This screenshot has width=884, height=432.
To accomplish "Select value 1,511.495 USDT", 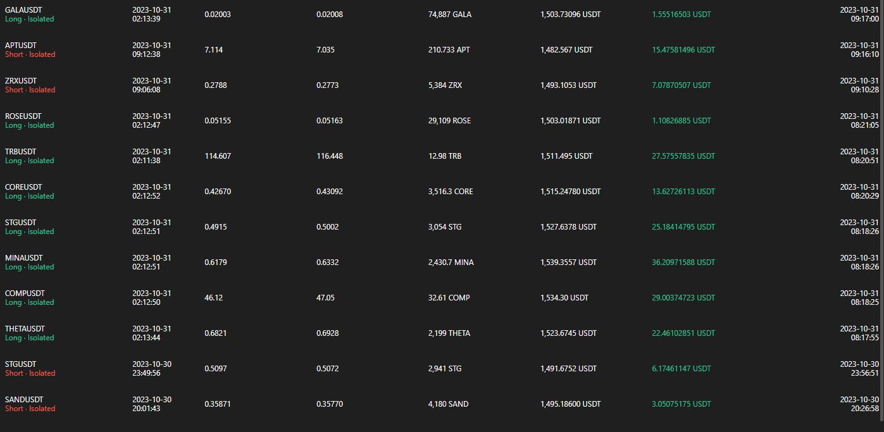I will click(566, 156).
